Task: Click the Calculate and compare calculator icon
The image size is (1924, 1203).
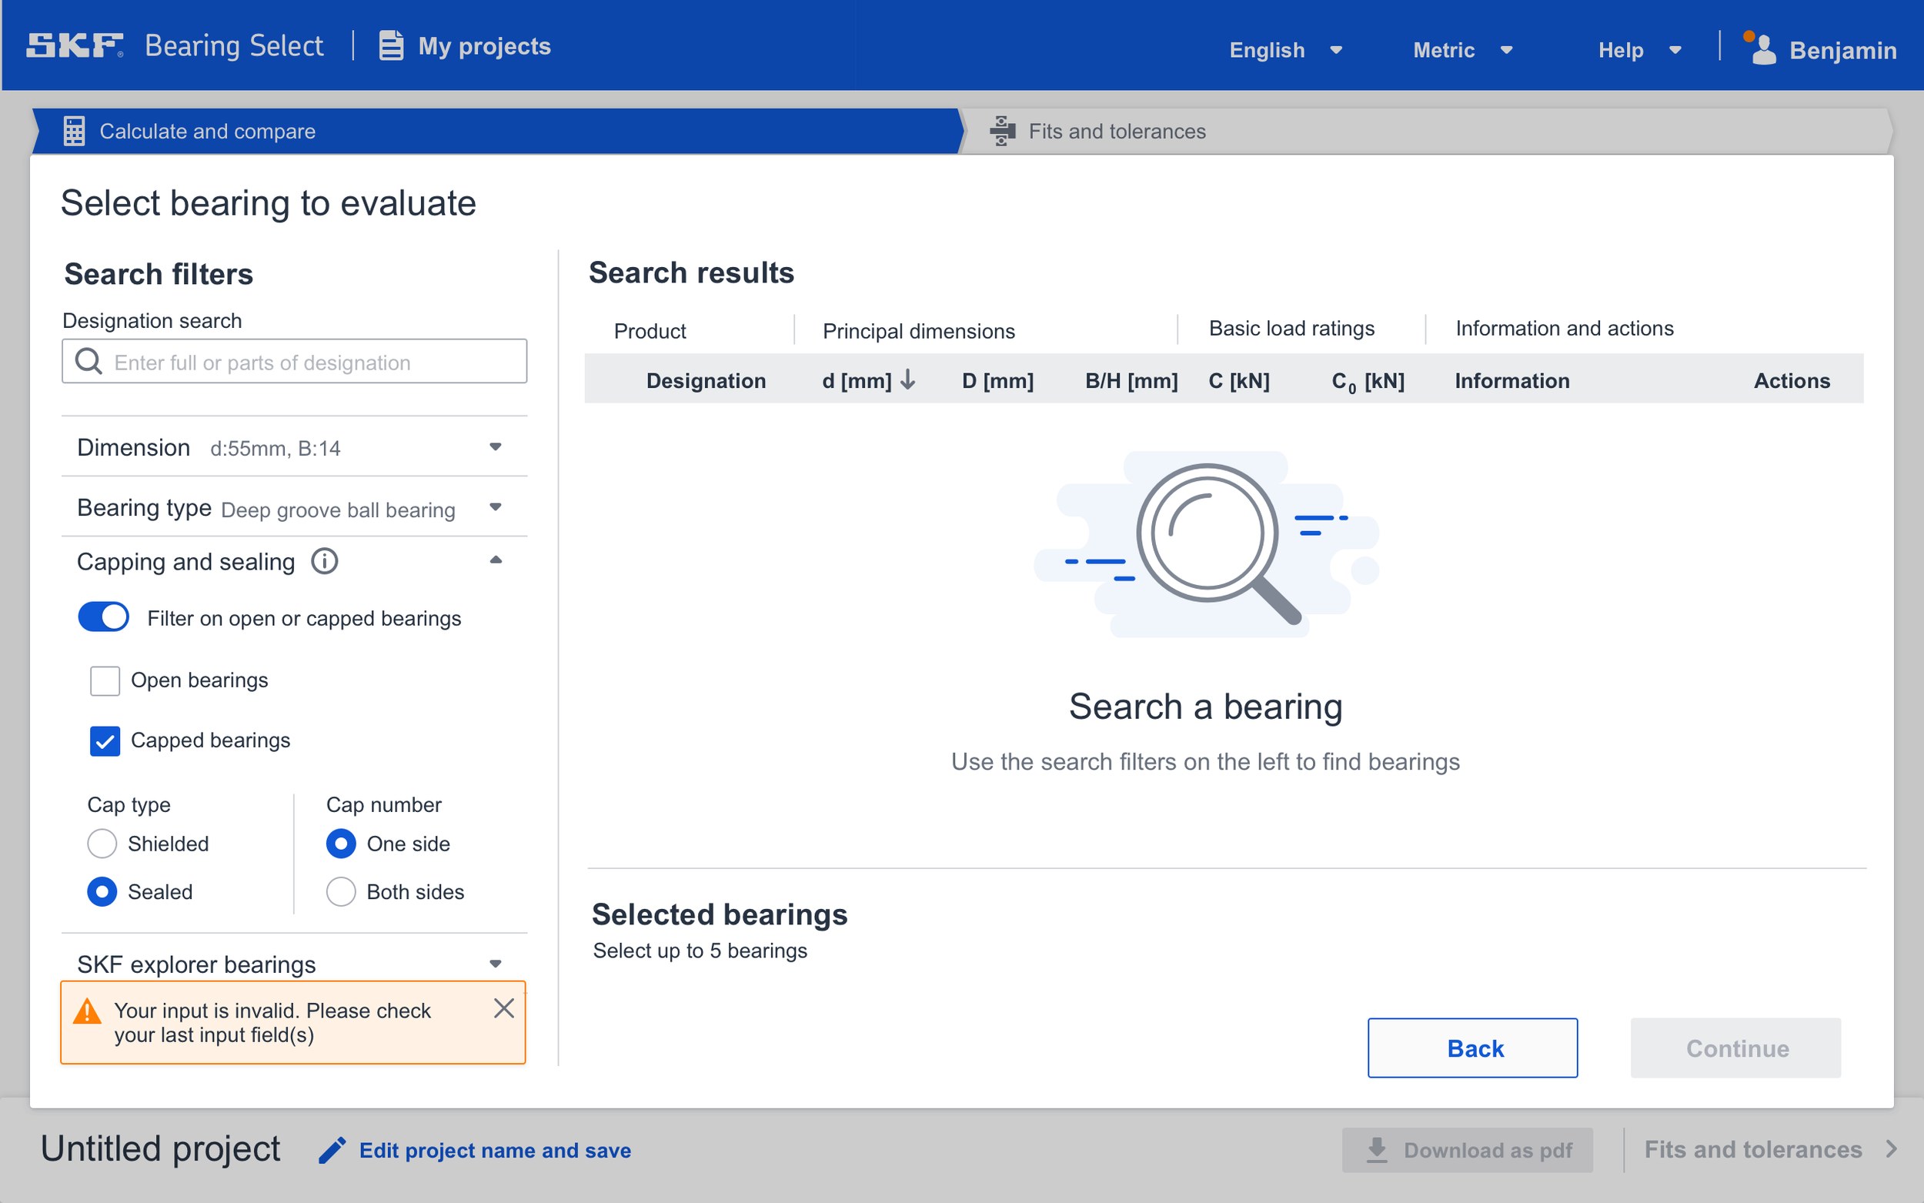Action: [74, 132]
